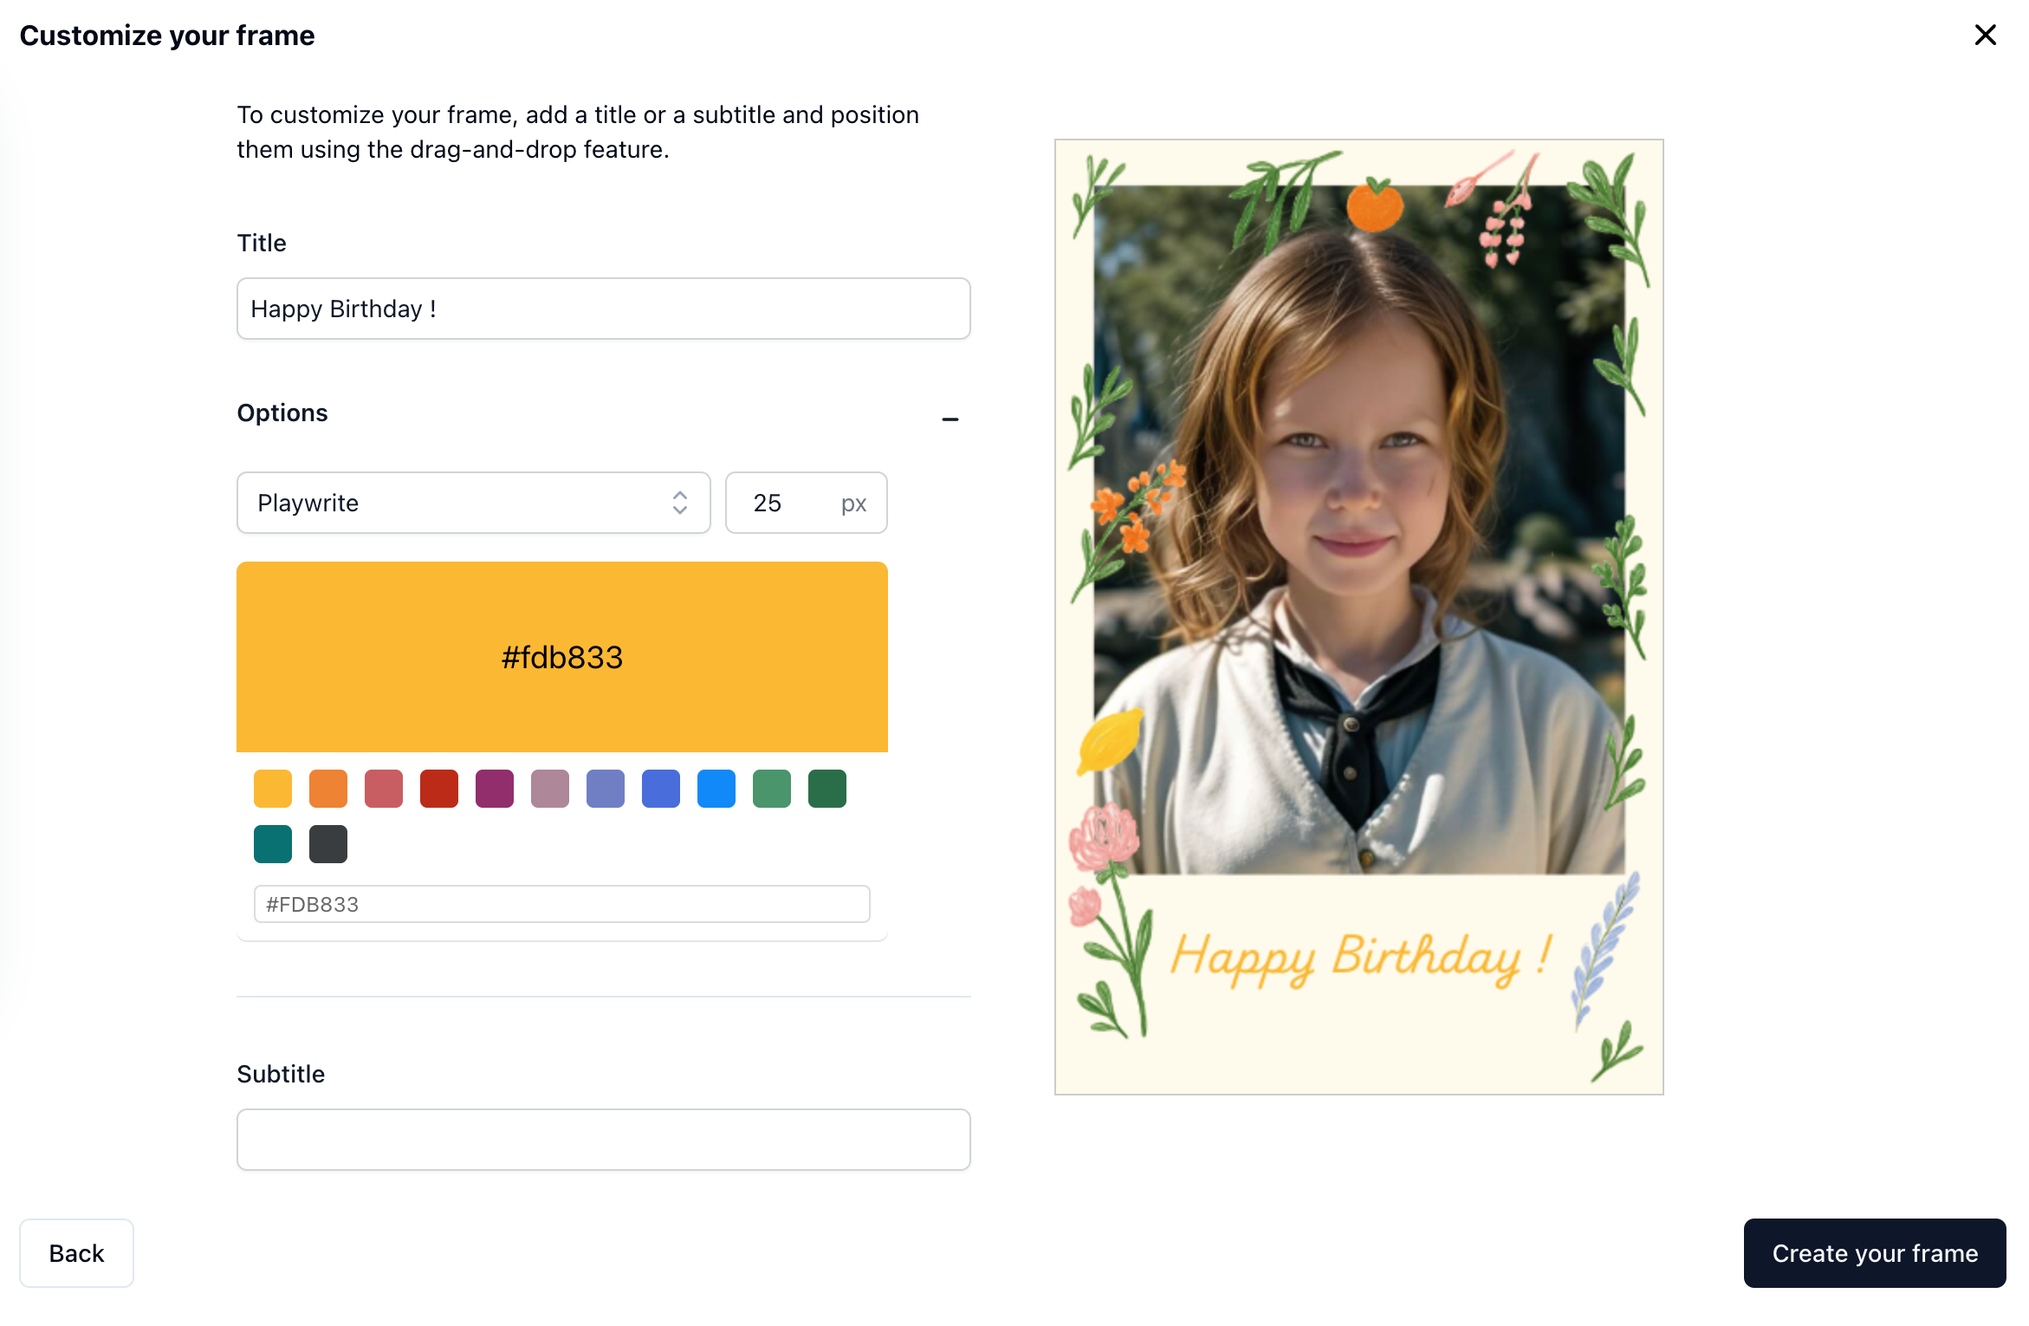The image size is (2029, 1326).
Task: Close the Customize your frame dialog
Action: (1985, 35)
